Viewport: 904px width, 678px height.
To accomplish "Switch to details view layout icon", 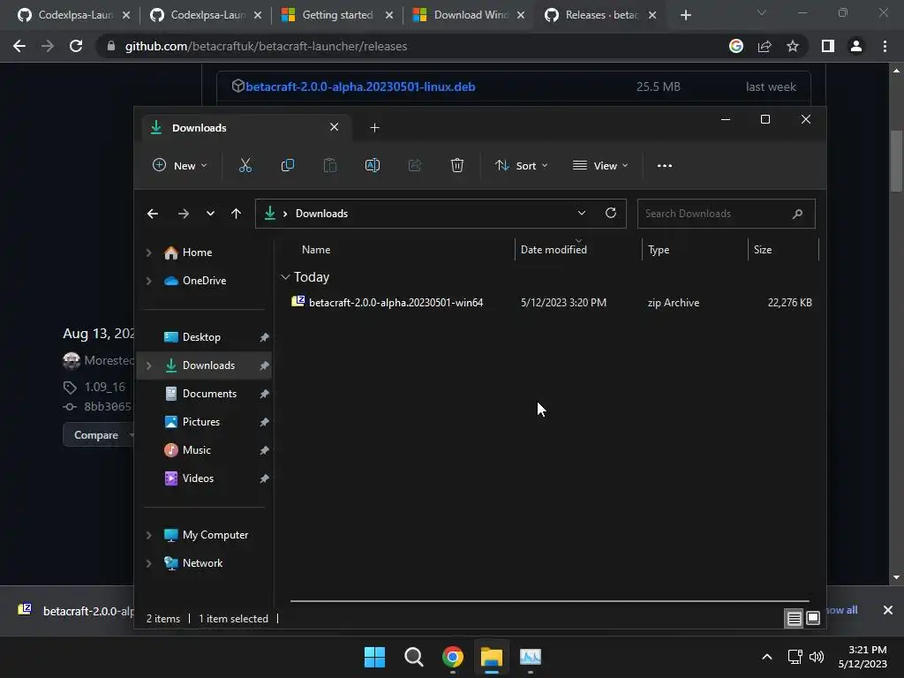I will 794,619.
